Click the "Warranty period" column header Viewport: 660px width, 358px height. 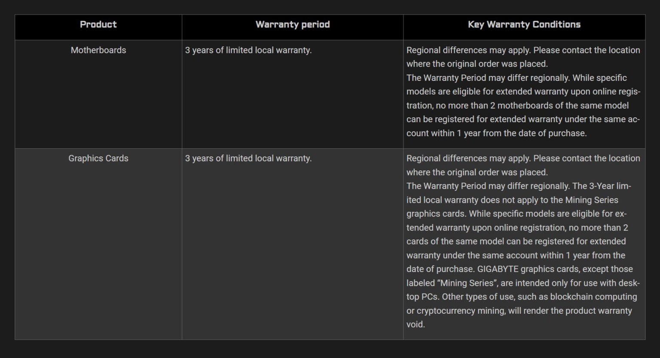tap(293, 24)
